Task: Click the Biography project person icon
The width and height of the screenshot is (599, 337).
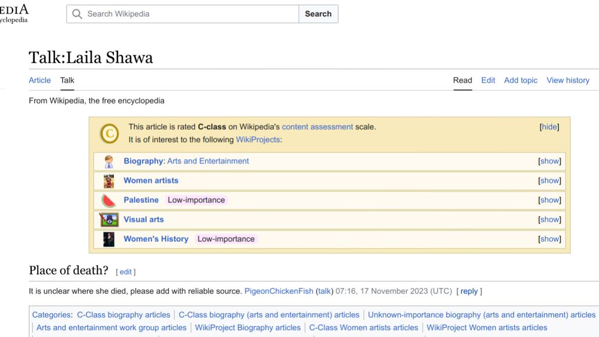Action: (109, 162)
